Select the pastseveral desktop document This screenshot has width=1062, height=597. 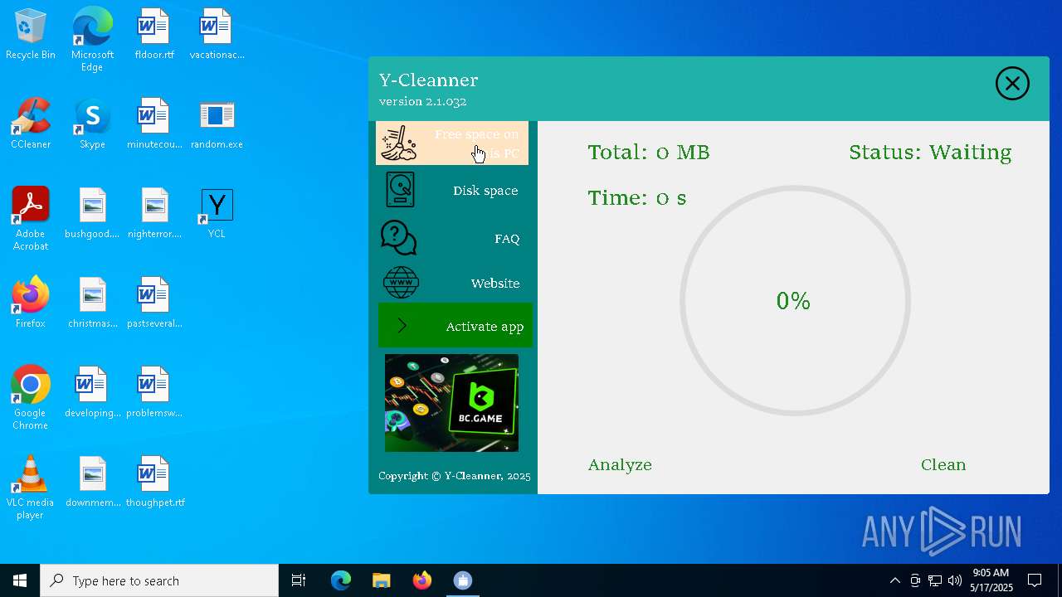[154, 303]
